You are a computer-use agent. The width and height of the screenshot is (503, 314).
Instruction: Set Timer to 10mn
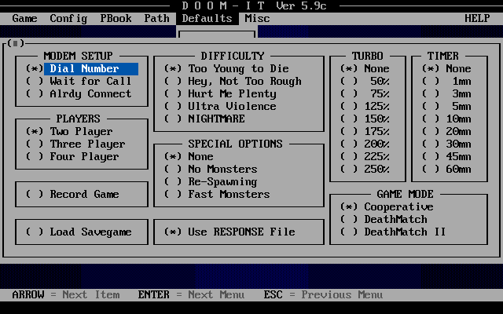click(446, 119)
